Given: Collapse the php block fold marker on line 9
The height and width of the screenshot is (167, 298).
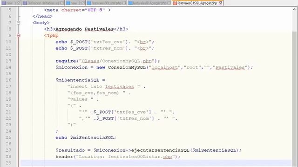Looking at the screenshot, I should click(x=19, y=35).
